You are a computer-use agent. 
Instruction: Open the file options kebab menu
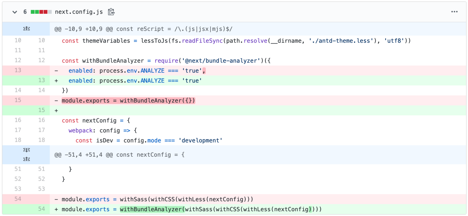[x=454, y=12]
